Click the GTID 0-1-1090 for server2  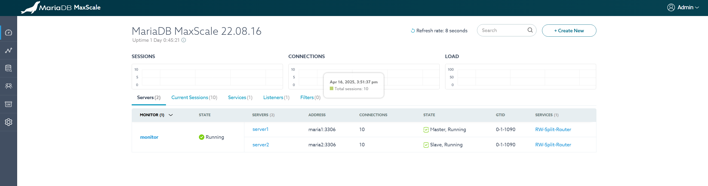[x=506, y=144]
